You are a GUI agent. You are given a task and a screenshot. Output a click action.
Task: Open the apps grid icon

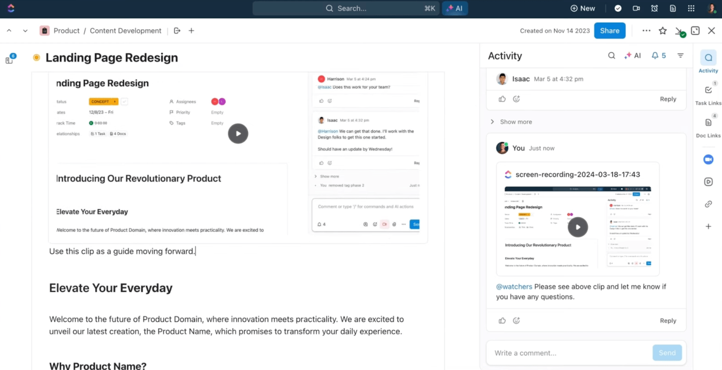691,8
